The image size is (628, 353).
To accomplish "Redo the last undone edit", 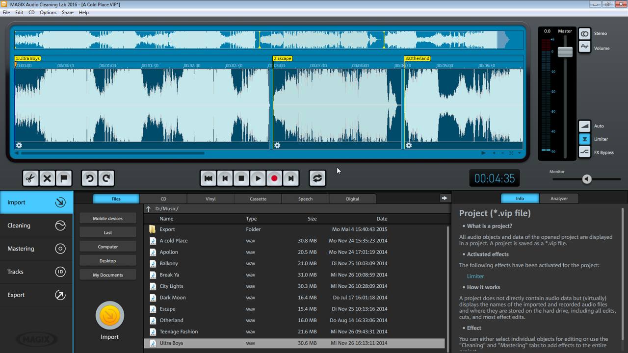I will tap(106, 178).
